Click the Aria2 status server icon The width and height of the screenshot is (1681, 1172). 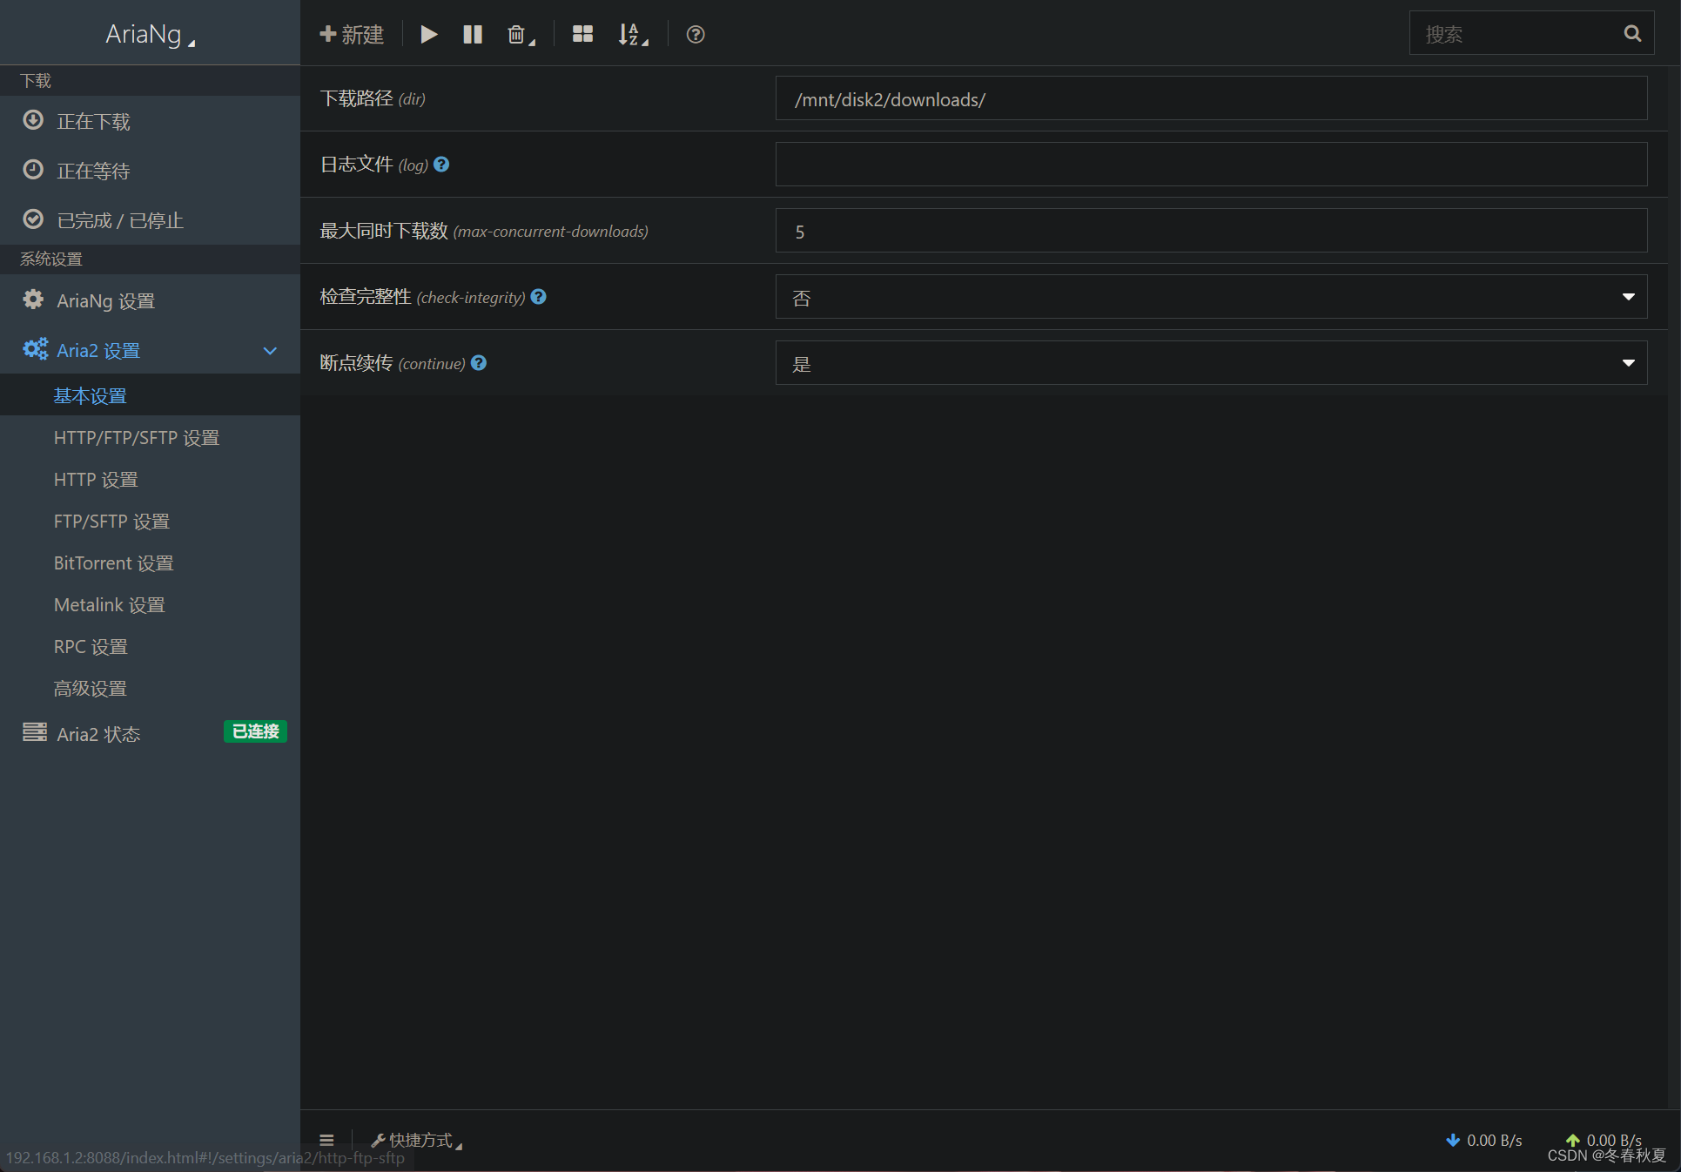(35, 731)
